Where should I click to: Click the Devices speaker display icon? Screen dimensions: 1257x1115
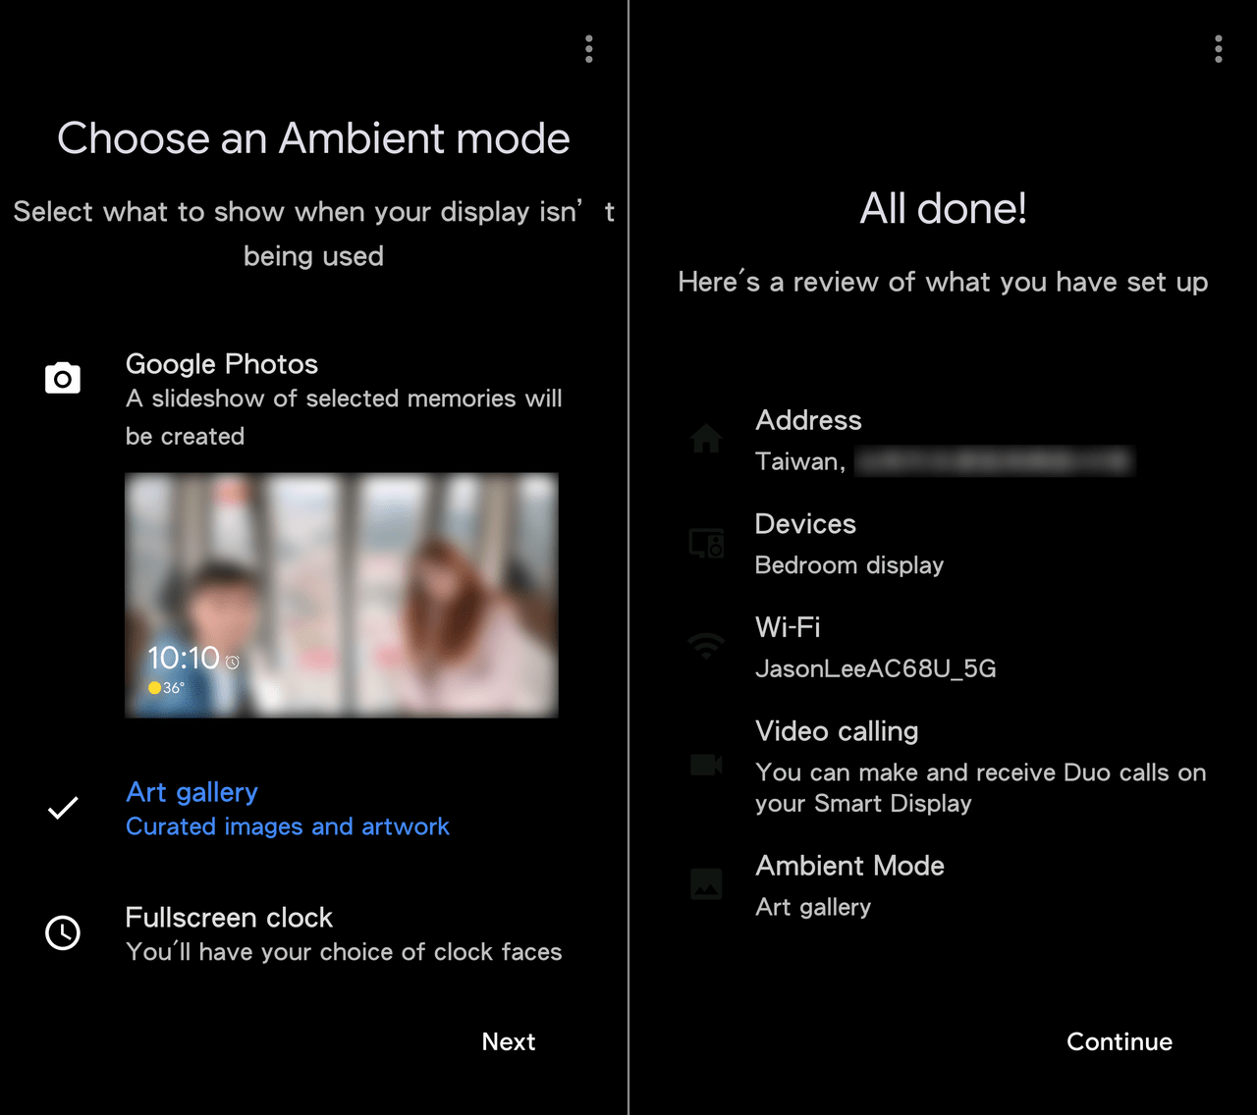tap(706, 543)
